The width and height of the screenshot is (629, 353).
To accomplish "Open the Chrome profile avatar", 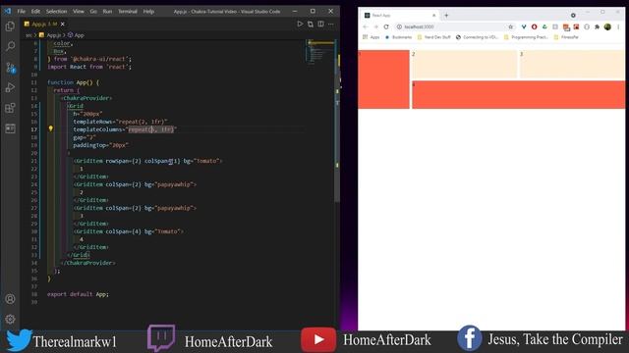I will pos(607,26).
